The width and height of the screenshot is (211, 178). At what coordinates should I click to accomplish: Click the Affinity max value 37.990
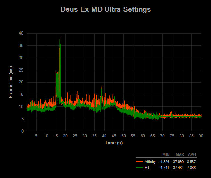pyautogui.click(x=178, y=162)
